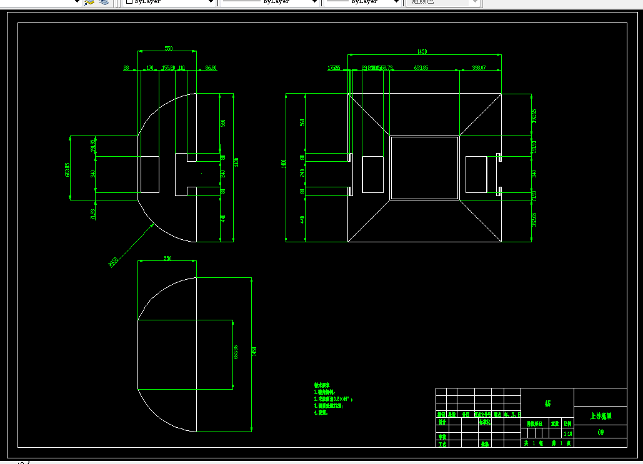Click the 比例 header in title block
This screenshot has width=643, height=464.
tap(567, 424)
